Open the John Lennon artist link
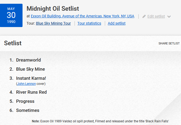 [26, 84]
